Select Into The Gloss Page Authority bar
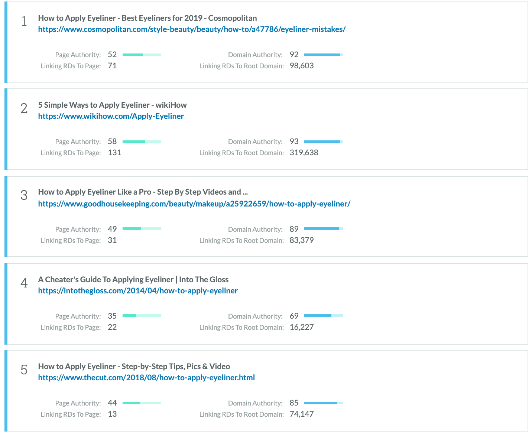The width and height of the screenshot is (532, 436). click(x=142, y=316)
